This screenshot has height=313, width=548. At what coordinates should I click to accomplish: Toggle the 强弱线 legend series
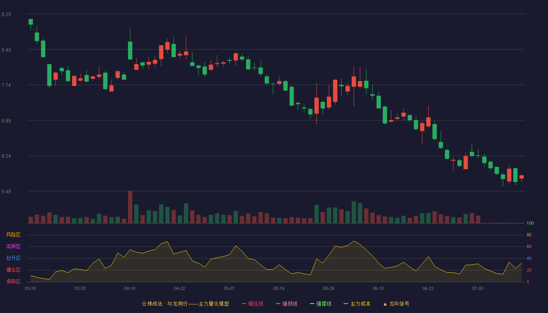click(287, 304)
